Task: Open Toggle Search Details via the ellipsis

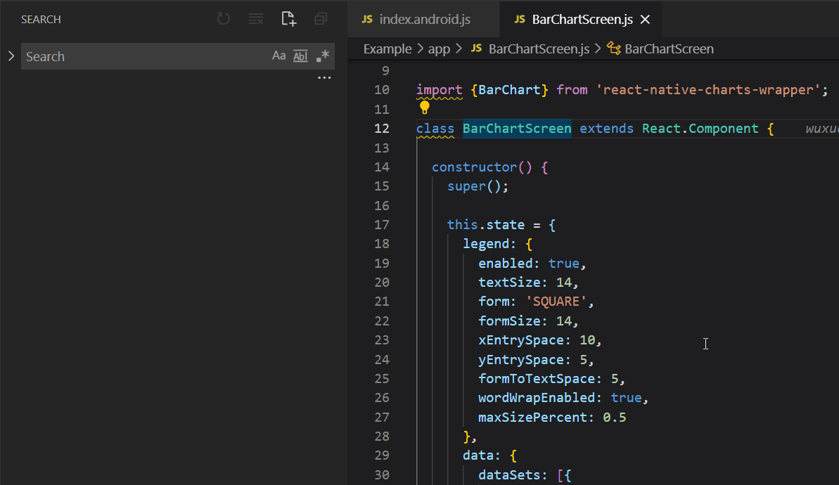Action: pos(324,77)
